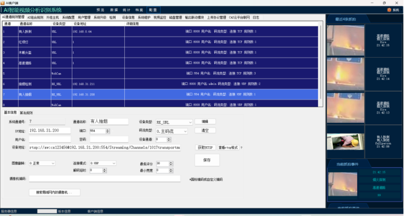Open the fire snapshot thumbnail timed 21:42:14

[x=346, y=74]
